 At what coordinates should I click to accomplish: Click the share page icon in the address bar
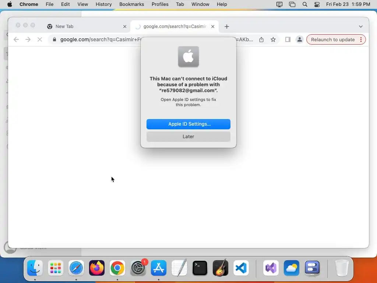pos(261,39)
